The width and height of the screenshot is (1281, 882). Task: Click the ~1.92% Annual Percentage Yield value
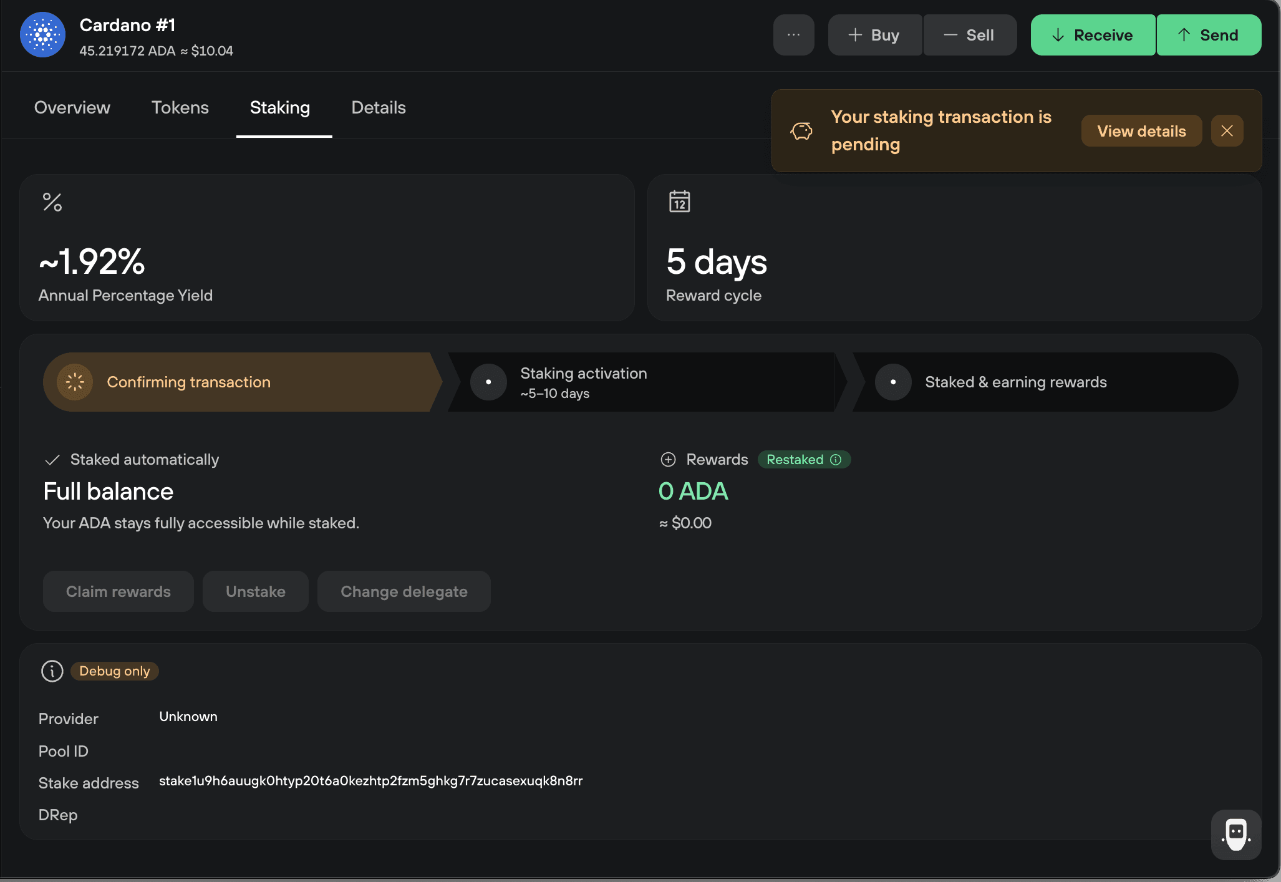(x=92, y=261)
